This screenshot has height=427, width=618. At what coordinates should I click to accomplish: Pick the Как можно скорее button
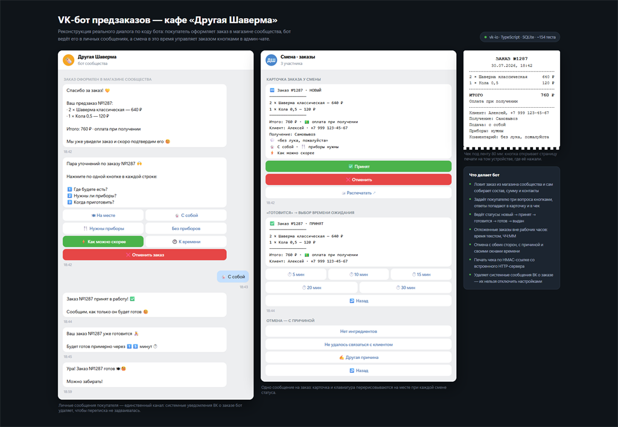coord(103,242)
